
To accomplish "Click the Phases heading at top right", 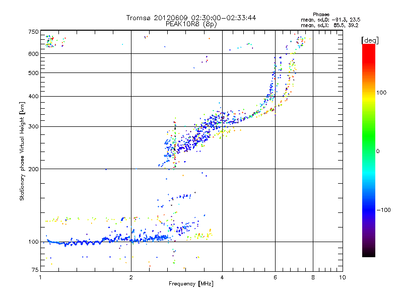I will pyautogui.click(x=321, y=14).
